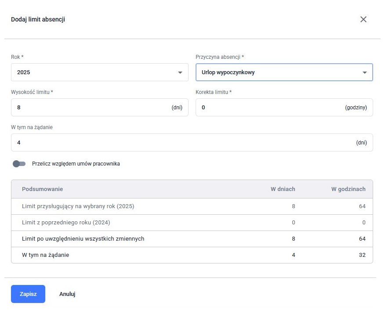Cancel using the Anuluj link

click(67, 294)
